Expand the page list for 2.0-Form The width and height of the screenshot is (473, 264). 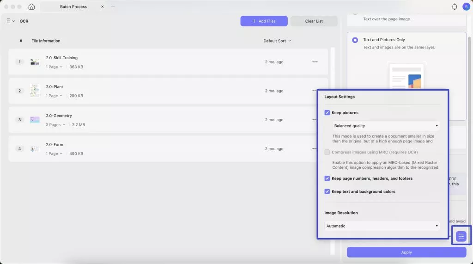54,154
